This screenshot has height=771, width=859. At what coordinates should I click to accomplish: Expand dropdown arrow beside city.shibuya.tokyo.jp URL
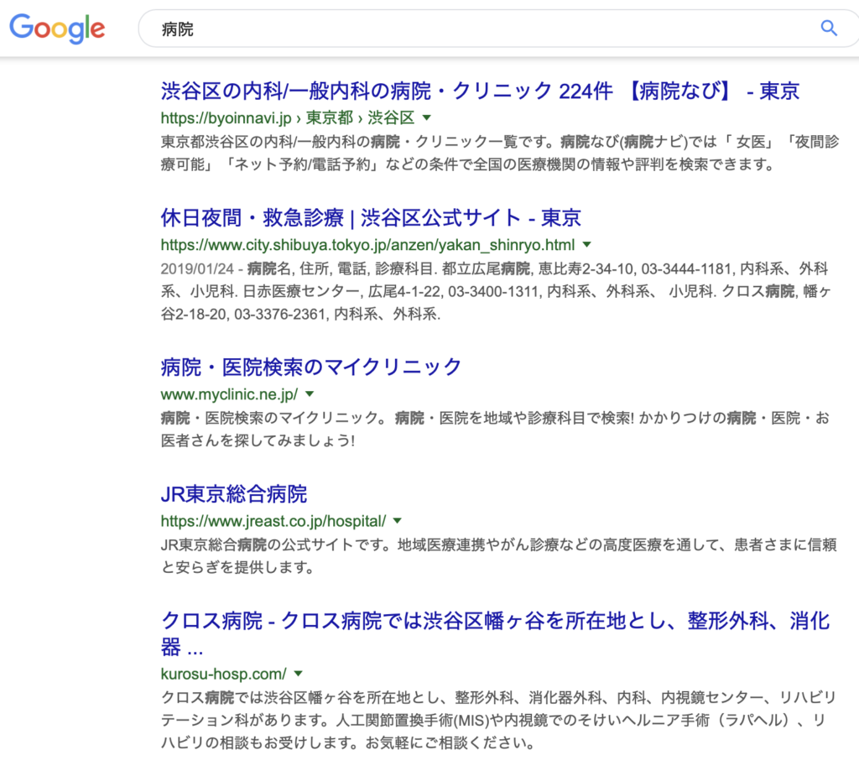(587, 245)
